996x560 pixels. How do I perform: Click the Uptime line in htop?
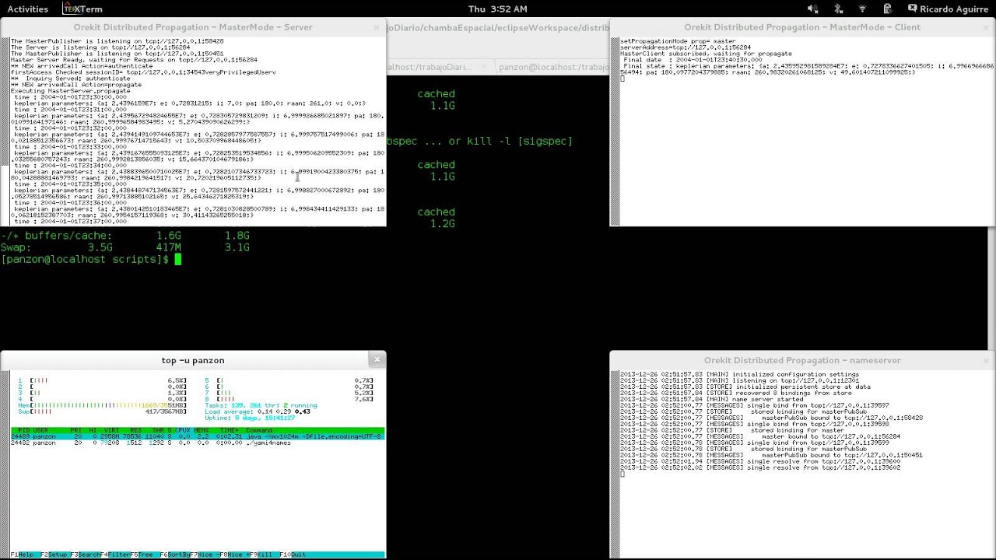pyautogui.click(x=250, y=418)
